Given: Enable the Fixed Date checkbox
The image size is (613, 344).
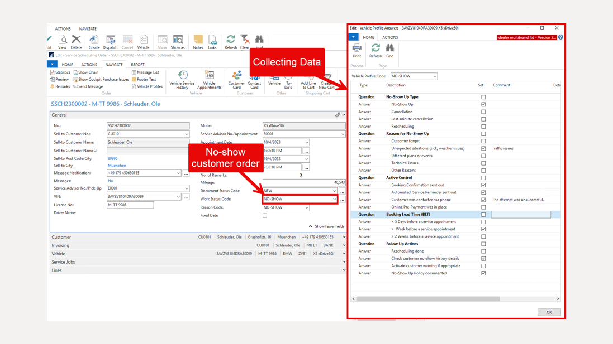Looking at the screenshot, I should 264,215.
